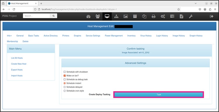This screenshot has width=219, height=112.
Task: Click the search magnifier button
Action: [53, 16]
